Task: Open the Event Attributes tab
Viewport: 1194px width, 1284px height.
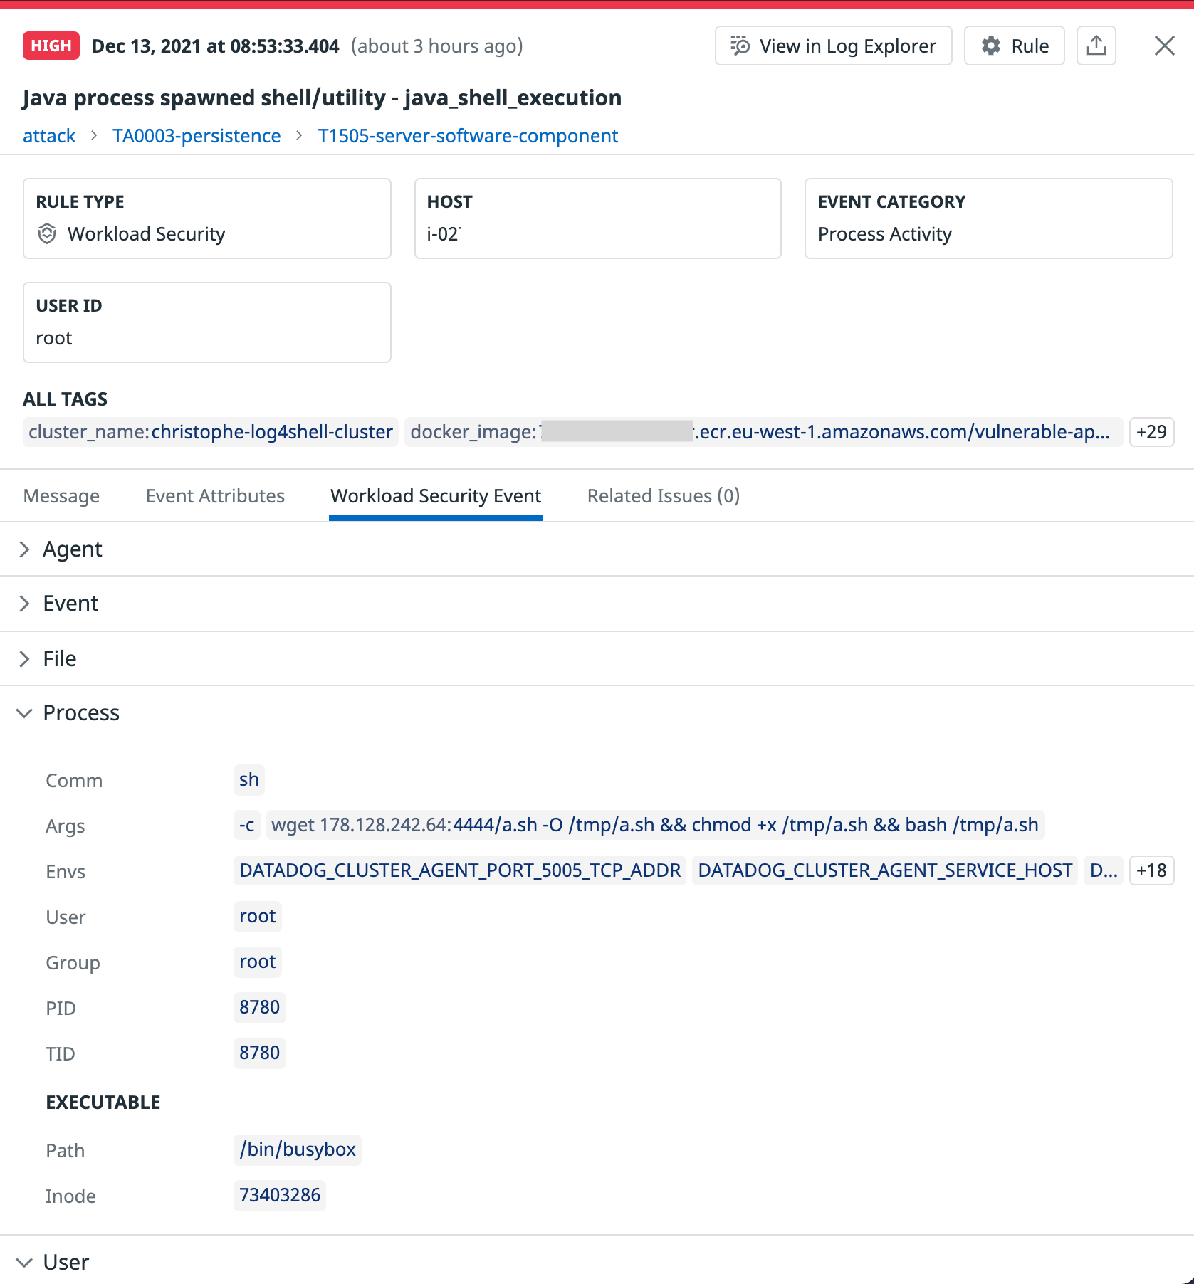Action: [215, 495]
